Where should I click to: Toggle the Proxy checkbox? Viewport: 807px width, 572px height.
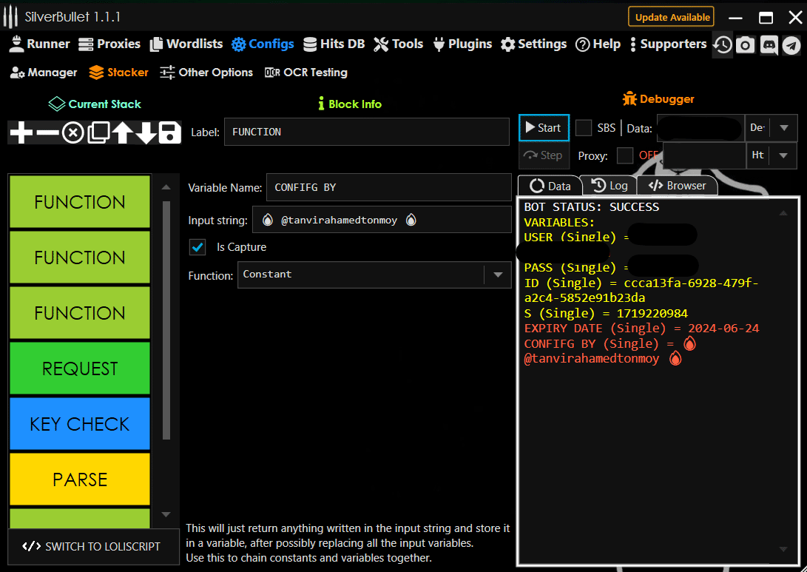click(624, 155)
